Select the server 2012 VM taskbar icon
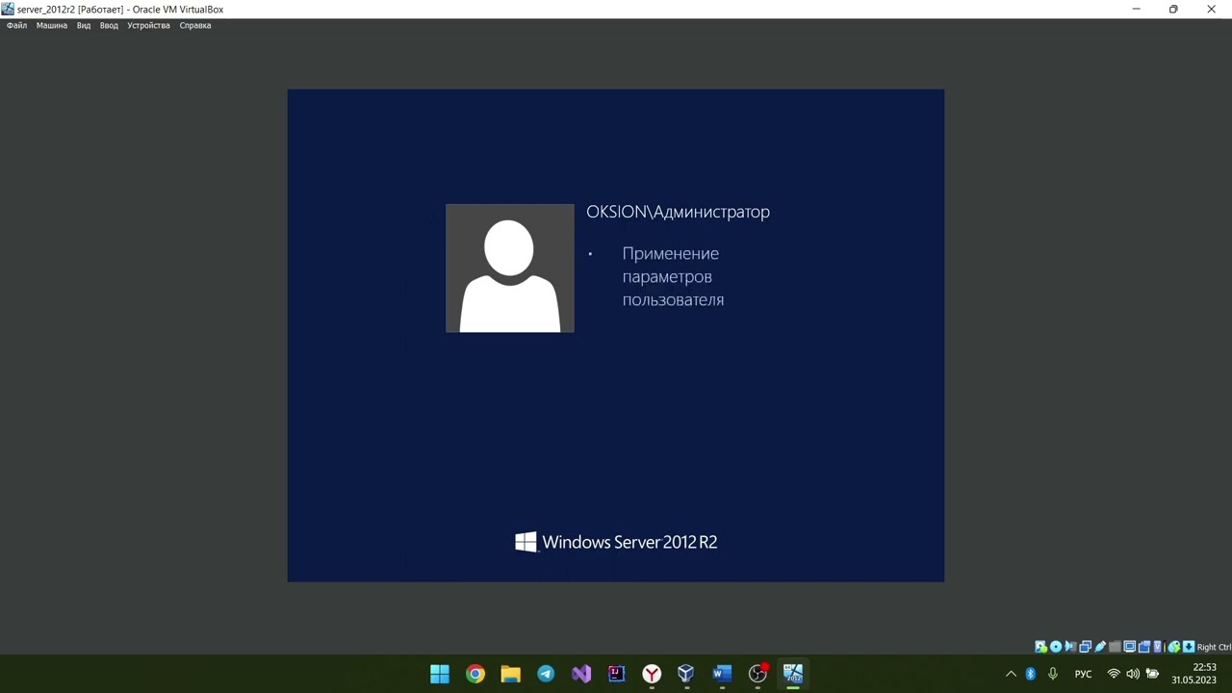Viewport: 1232px width, 693px height. pos(792,674)
